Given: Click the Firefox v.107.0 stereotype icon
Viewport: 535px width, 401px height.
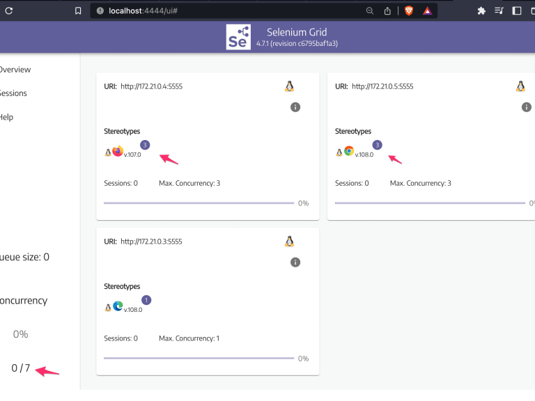Looking at the screenshot, I should [x=118, y=151].
